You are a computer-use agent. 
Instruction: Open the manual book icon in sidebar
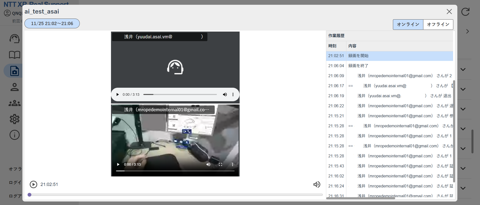(x=15, y=55)
